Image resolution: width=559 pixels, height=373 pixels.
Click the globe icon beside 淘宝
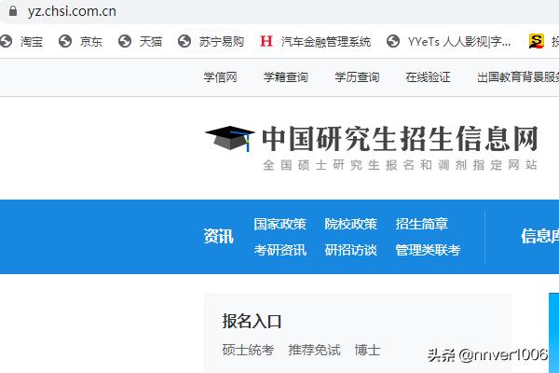(7, 41)
